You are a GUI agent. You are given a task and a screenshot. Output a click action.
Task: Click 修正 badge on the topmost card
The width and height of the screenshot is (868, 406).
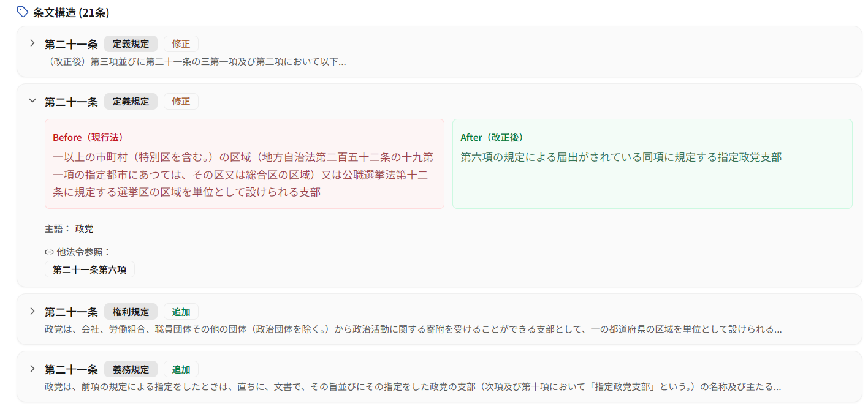(181, 44)
